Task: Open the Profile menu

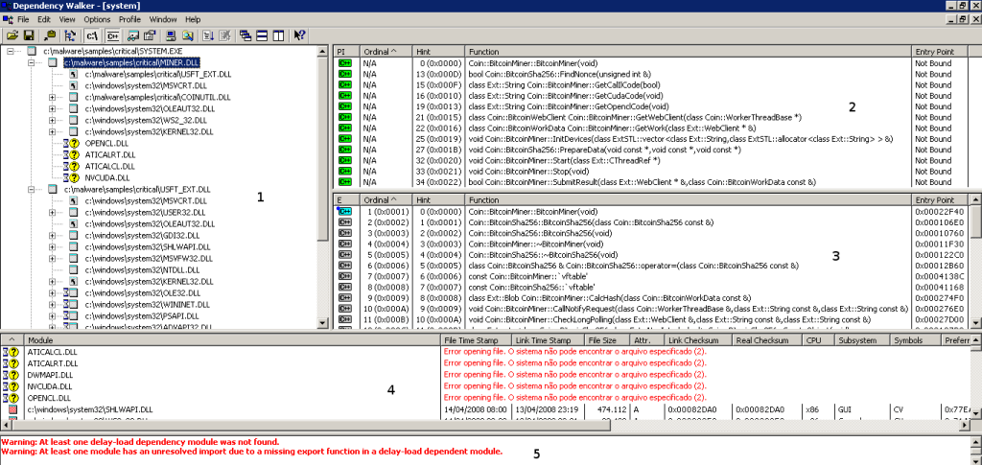Action: [x=129, y=19]
